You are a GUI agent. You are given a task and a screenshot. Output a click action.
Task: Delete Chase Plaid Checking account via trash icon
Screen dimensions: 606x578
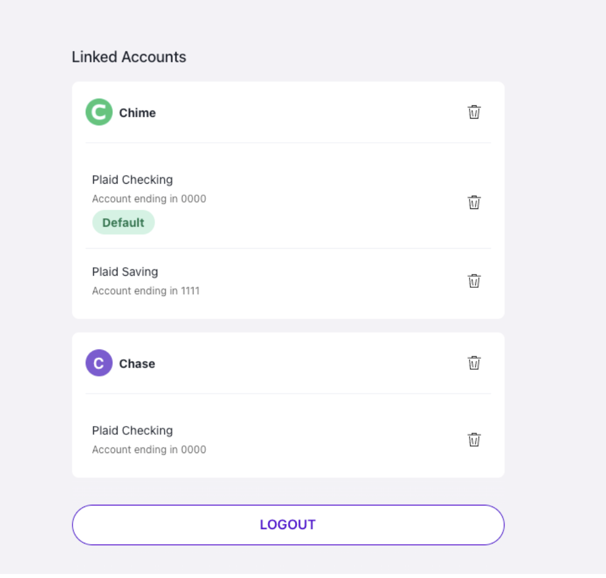[474, 440]
